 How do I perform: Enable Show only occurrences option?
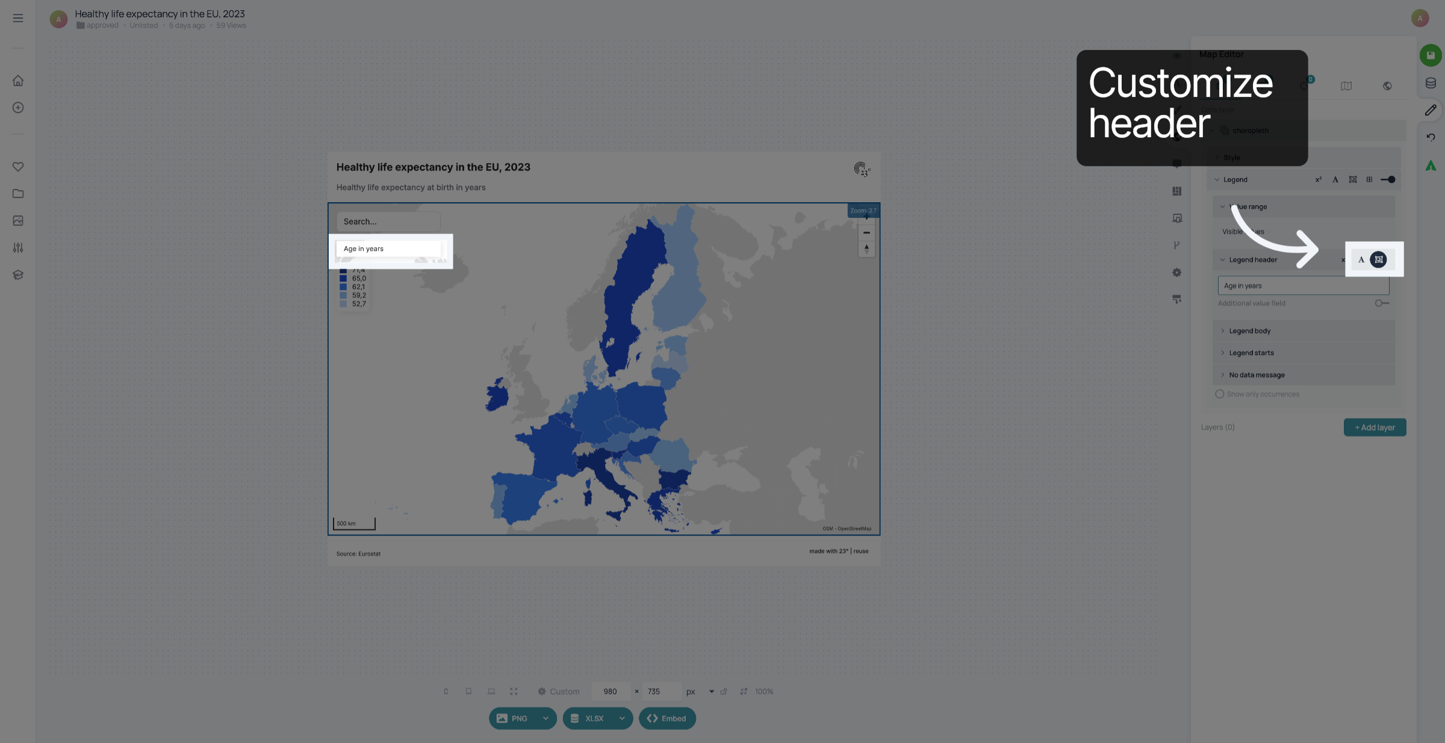point(1220,394)
